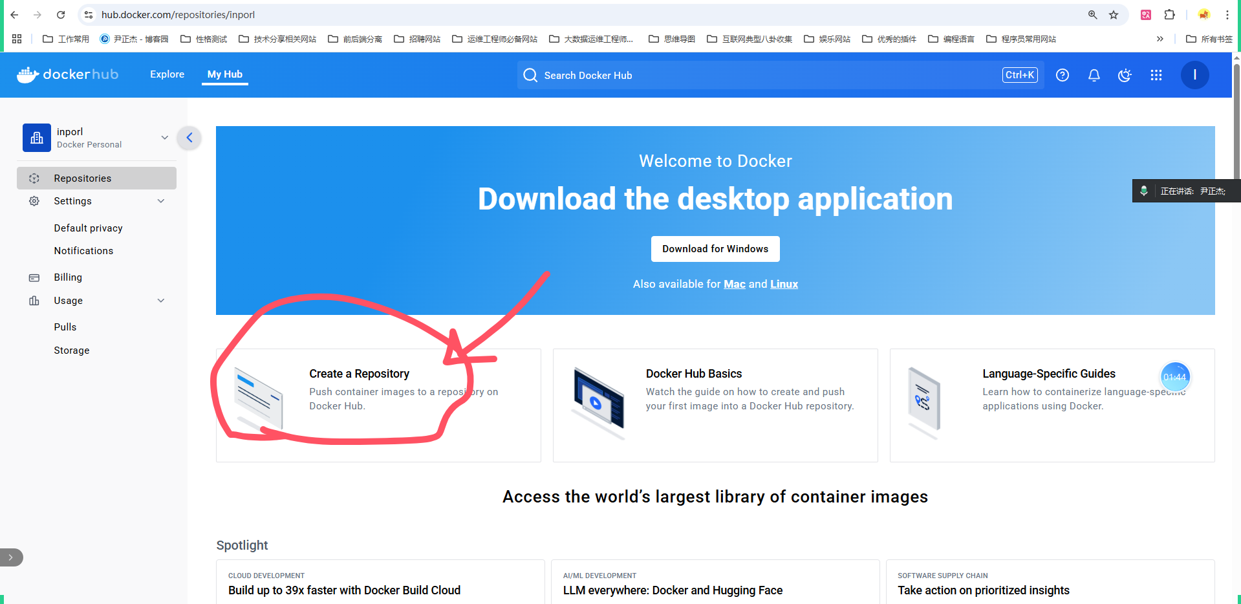The height and width of the screenshot is (604, 1241).
Task: Open the 思维导图 bookmark folder
Action: click(672, 39)
